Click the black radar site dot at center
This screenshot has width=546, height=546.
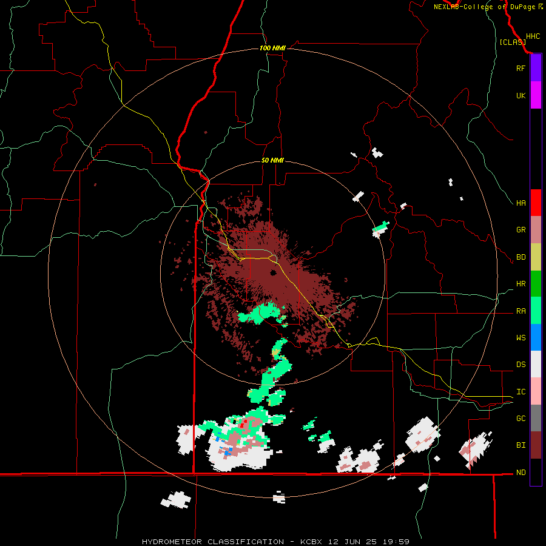(x=273, y=273)
